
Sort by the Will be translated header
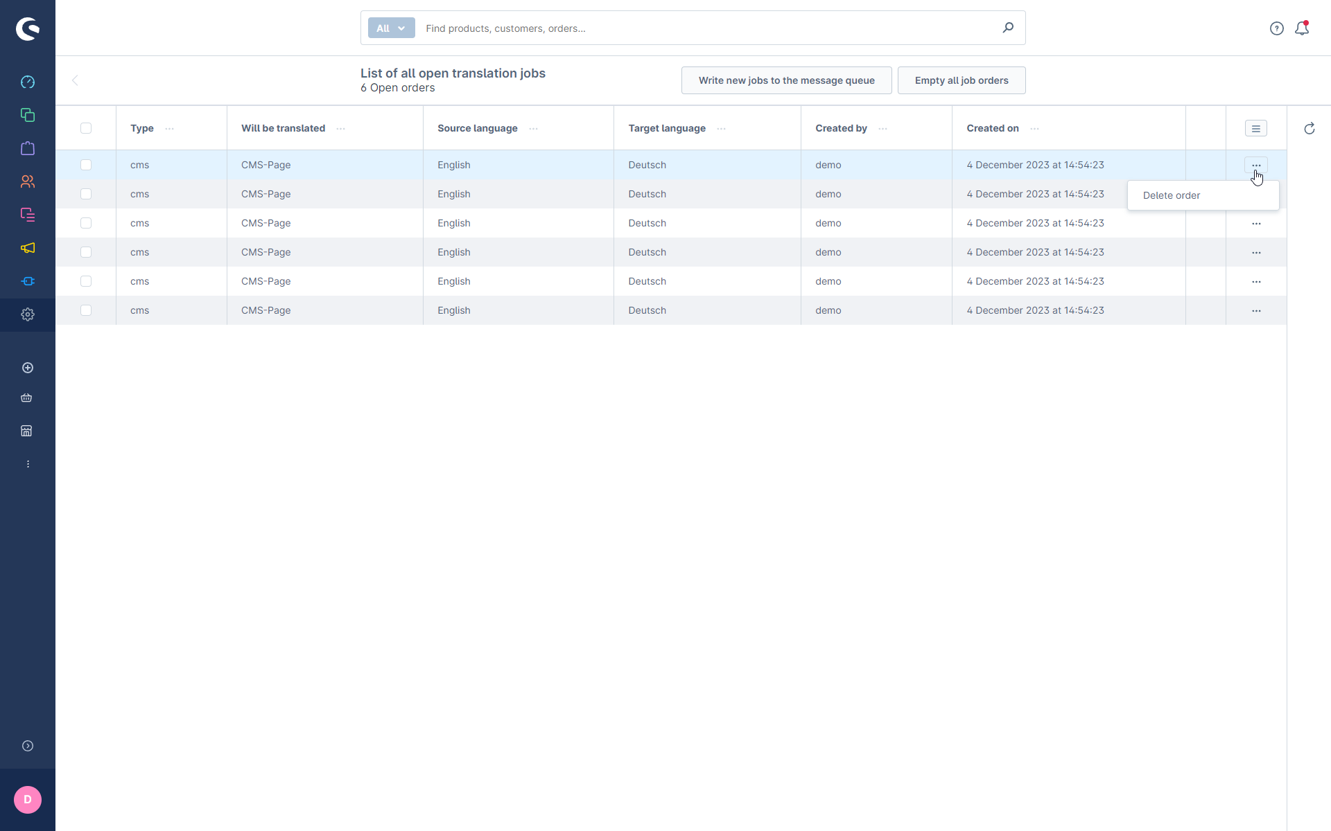coord(283,128)
